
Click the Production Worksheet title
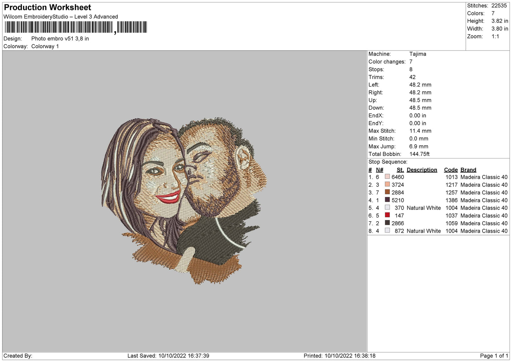(x=47, y=7)
